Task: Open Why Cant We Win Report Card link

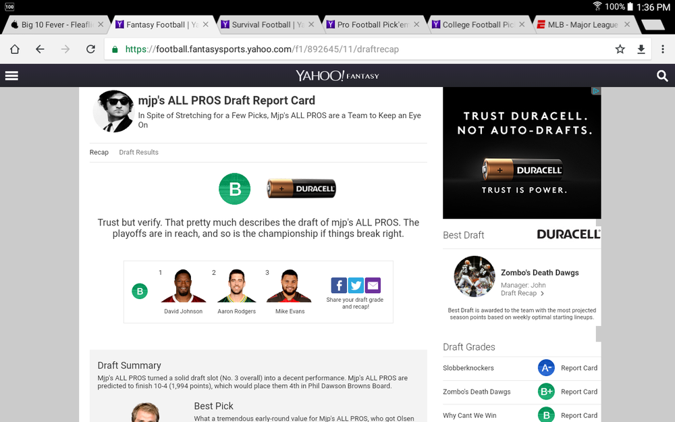Action: point(579,415)
